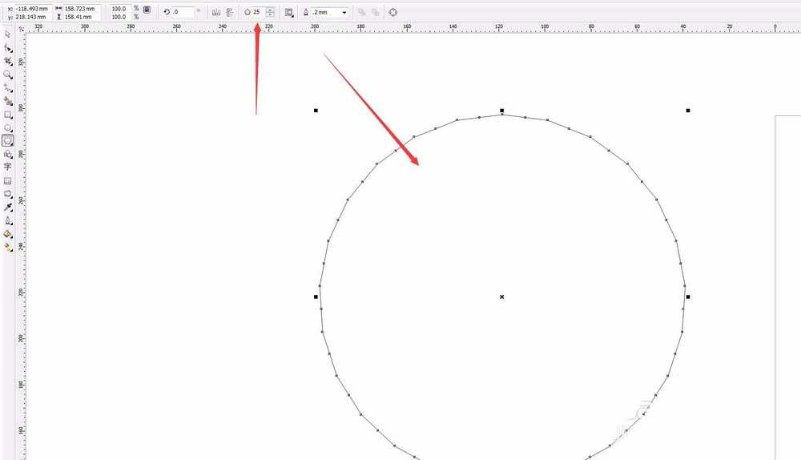Image resolution: width=801 pixels, height=460 pixels.
Task: Select the Shape edit tool
Action: click(8, 48)
